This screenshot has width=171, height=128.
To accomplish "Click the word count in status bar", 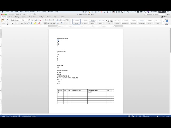I will [x=14, y=116].
